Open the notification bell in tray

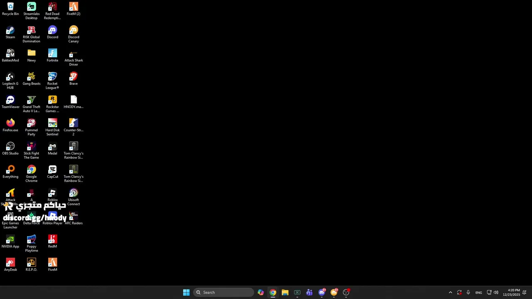pos(525,292)
